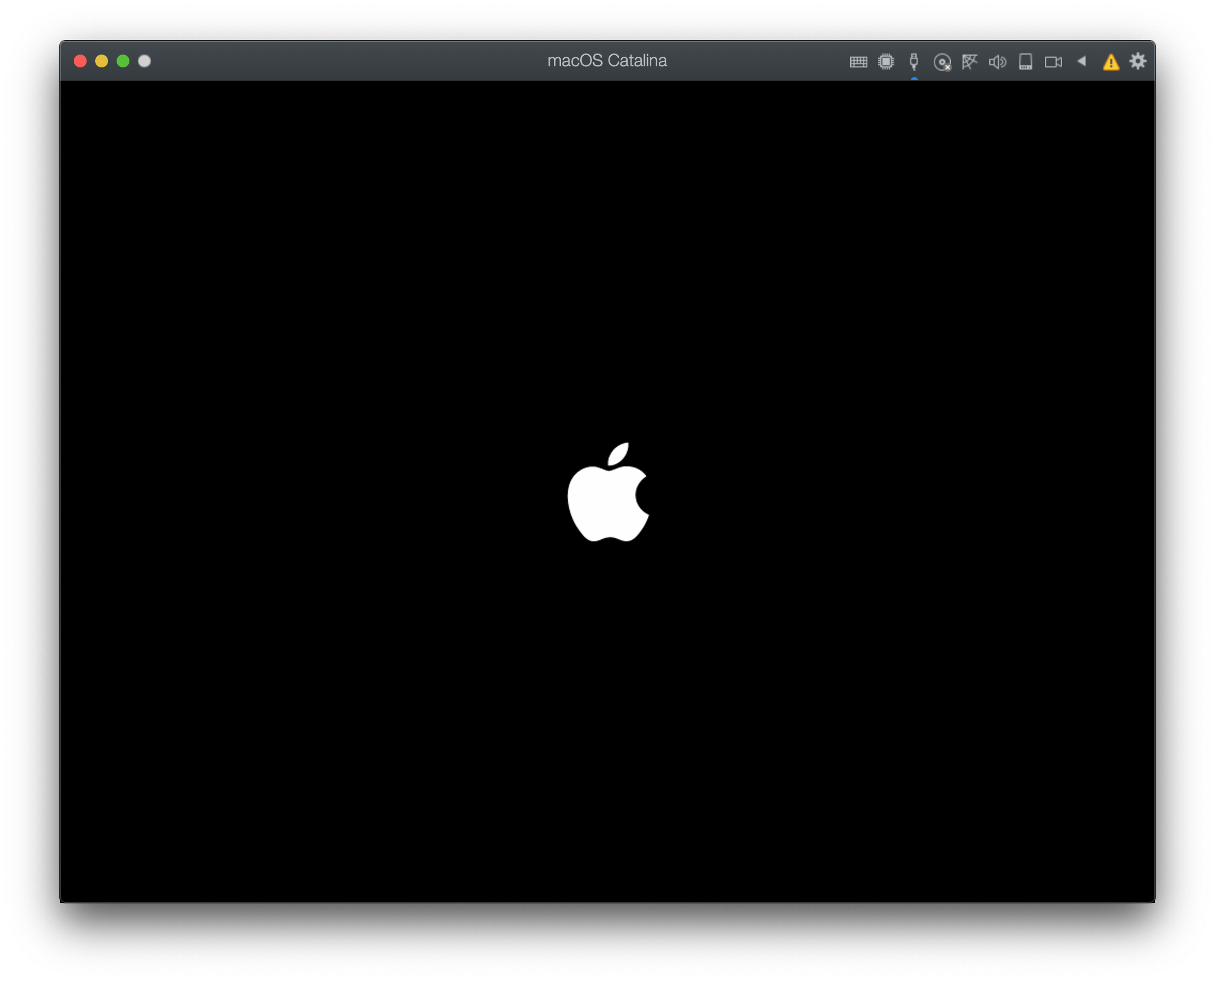Open the hard disk drive icon
This screenshot has width=1215, height=982.
[1025, 61]
